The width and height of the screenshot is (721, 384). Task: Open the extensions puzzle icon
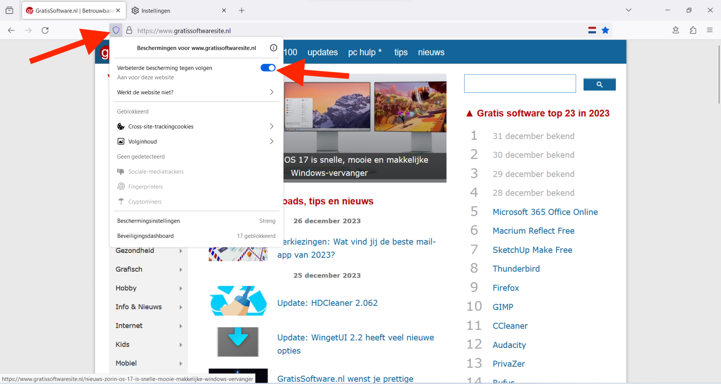point(693,30)
